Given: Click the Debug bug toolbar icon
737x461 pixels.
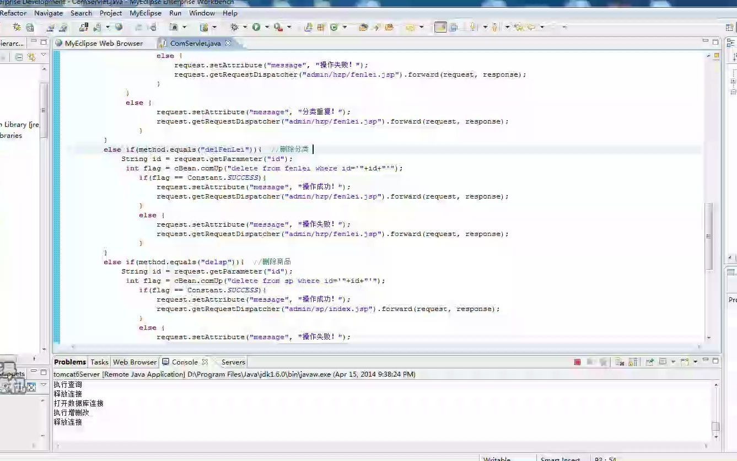Looking at the screenshot, I should (x=234, y=27).
